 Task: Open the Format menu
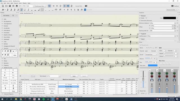click(16, 3)
